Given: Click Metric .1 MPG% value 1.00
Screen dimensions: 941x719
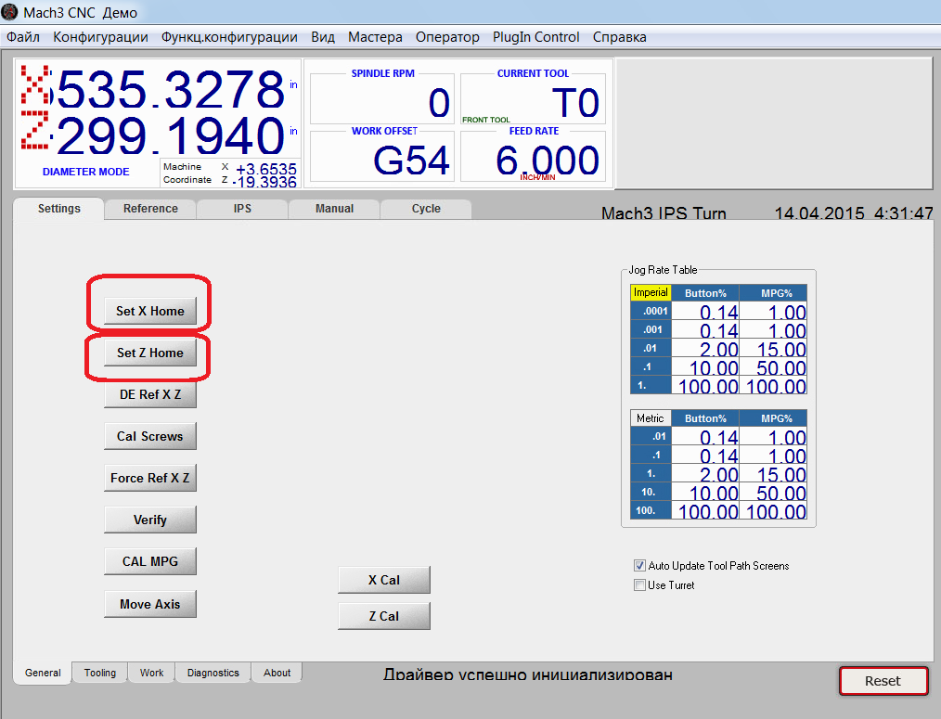Looking at the screenshot, I should pos(773,455).
